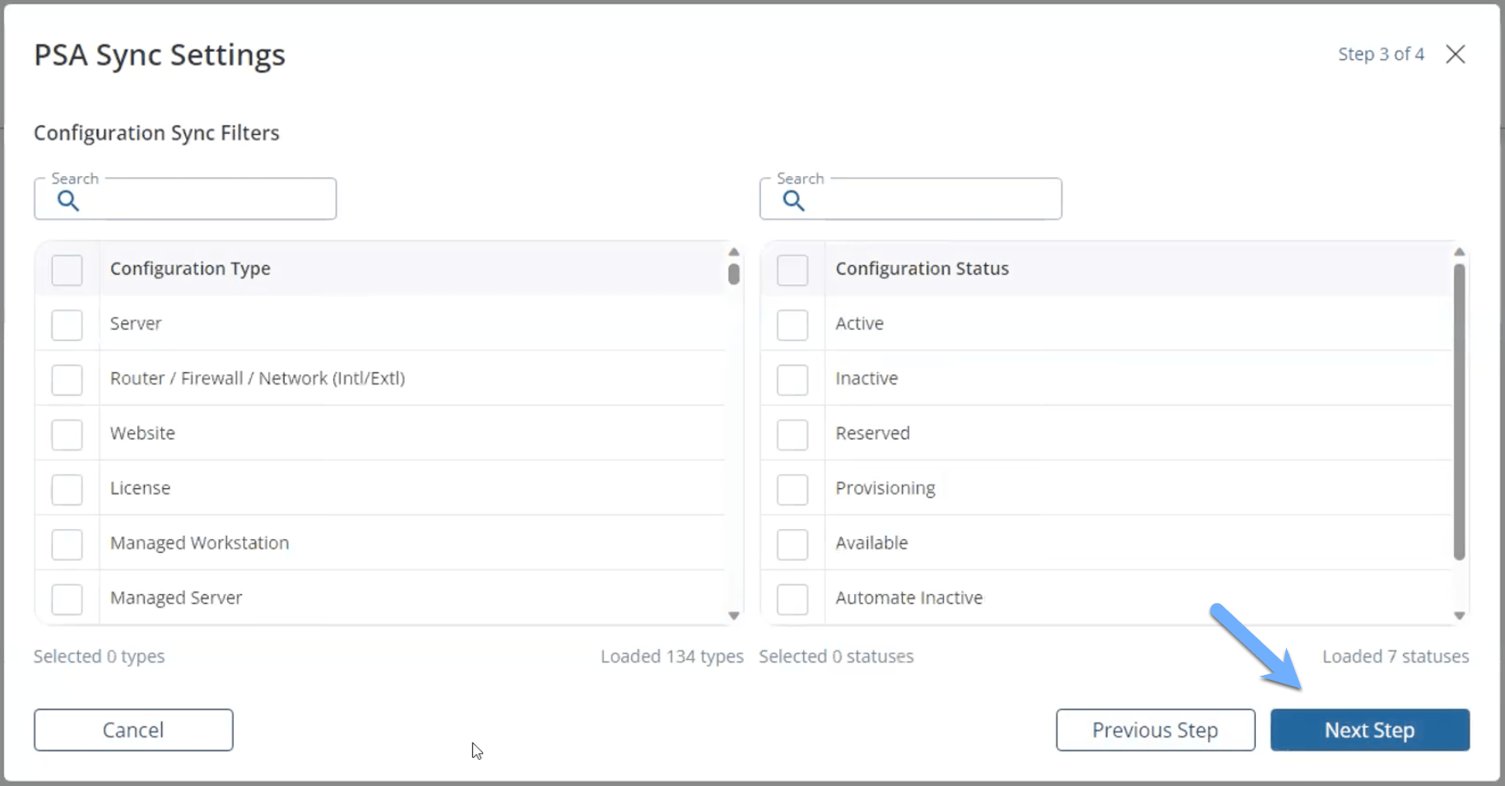1505x786 pixels.
Task: Cancel the sync settings wizard
Action: 133,730
